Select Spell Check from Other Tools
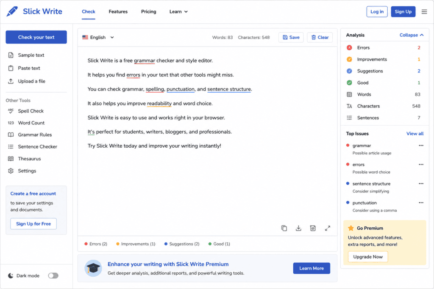 coord(31,111)
